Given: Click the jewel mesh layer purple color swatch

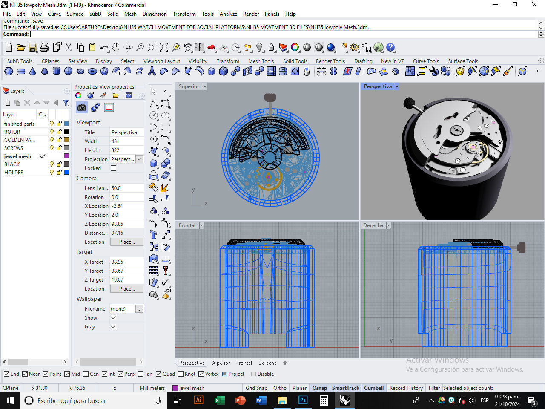Looking at the screenshot, I should coord(66,156).
